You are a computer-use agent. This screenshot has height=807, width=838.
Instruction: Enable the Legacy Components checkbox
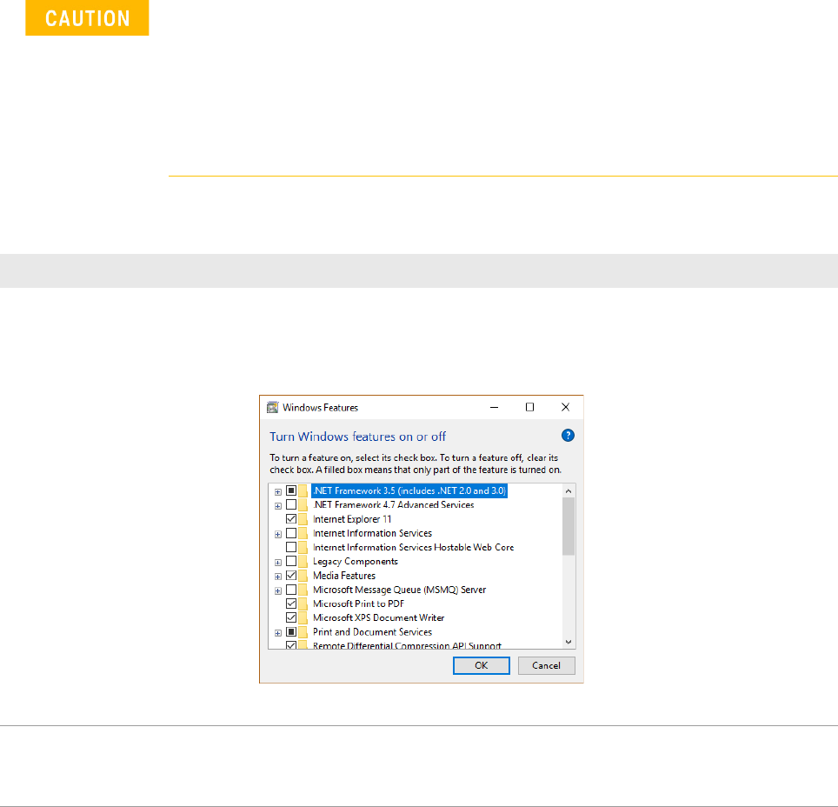coord(291,561)
